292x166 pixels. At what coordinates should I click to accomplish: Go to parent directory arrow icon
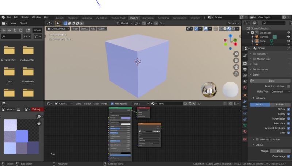pos(15,30)
